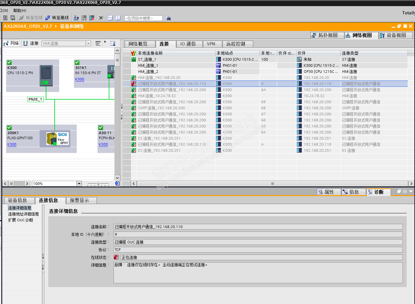The width and height of the screenshot is (415, 304).
Task: Click the 本地 ID hexadecimal field
Action: coord(258,234)
